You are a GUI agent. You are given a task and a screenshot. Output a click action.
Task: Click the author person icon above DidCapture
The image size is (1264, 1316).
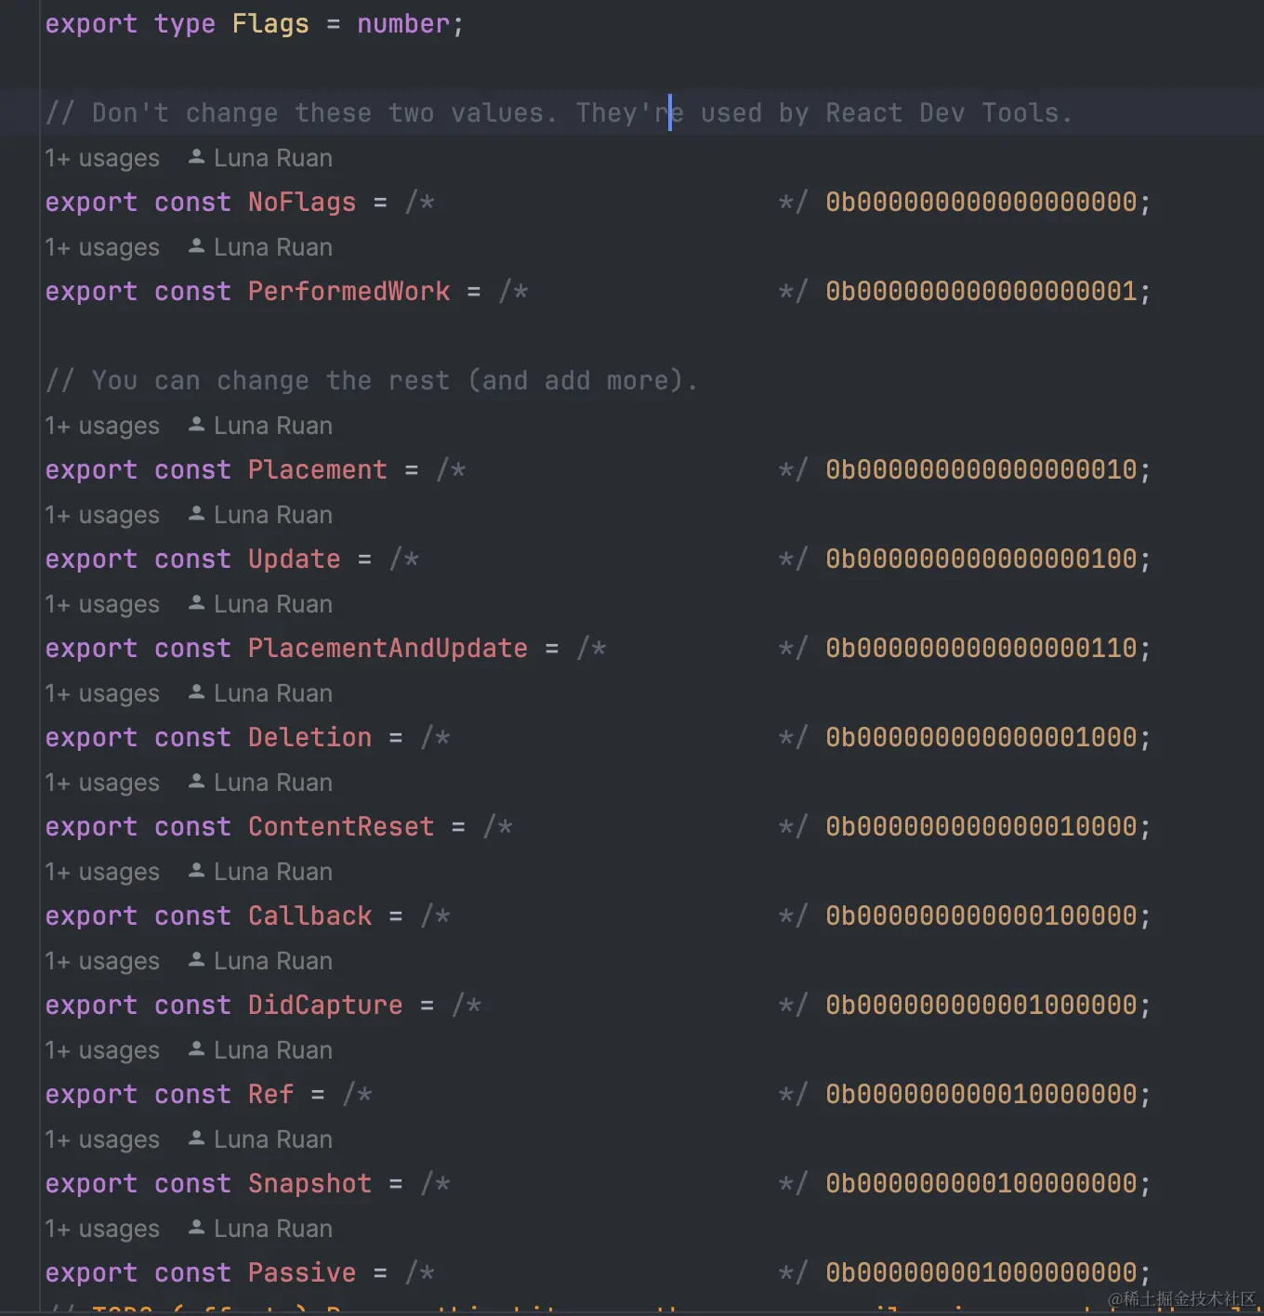(196, 960)
